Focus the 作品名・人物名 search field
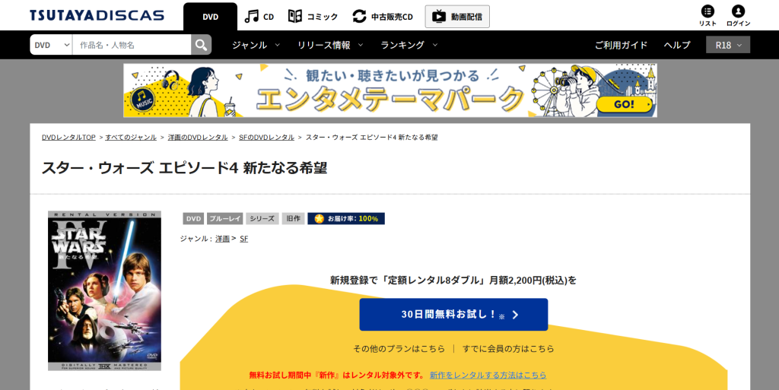Image resolution: width=779 pixels, height=390 pixels. coord(132,45)
